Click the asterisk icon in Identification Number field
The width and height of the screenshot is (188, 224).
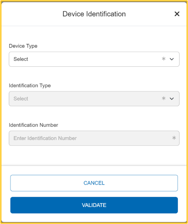[x=174, y=138]
